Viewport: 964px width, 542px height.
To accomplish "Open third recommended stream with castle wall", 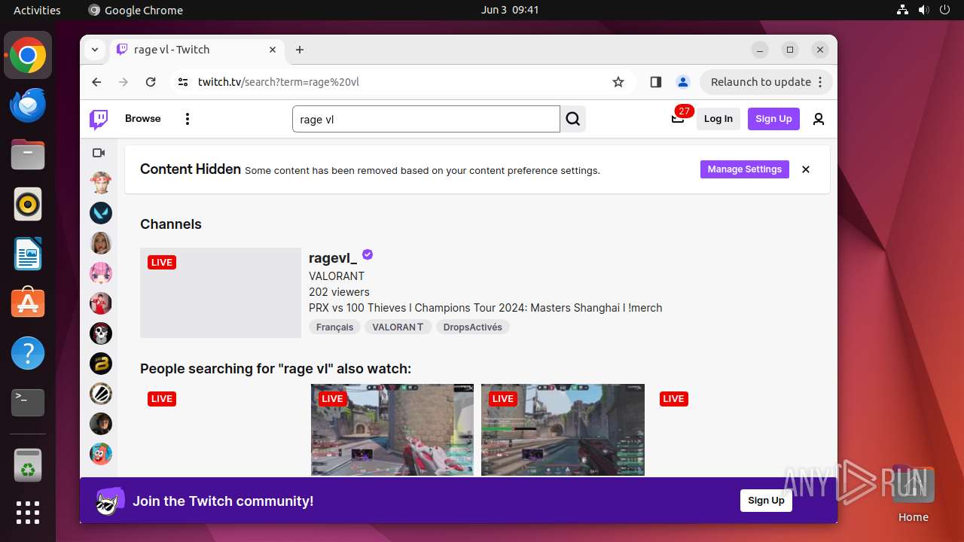I will (x=563, y=430).
